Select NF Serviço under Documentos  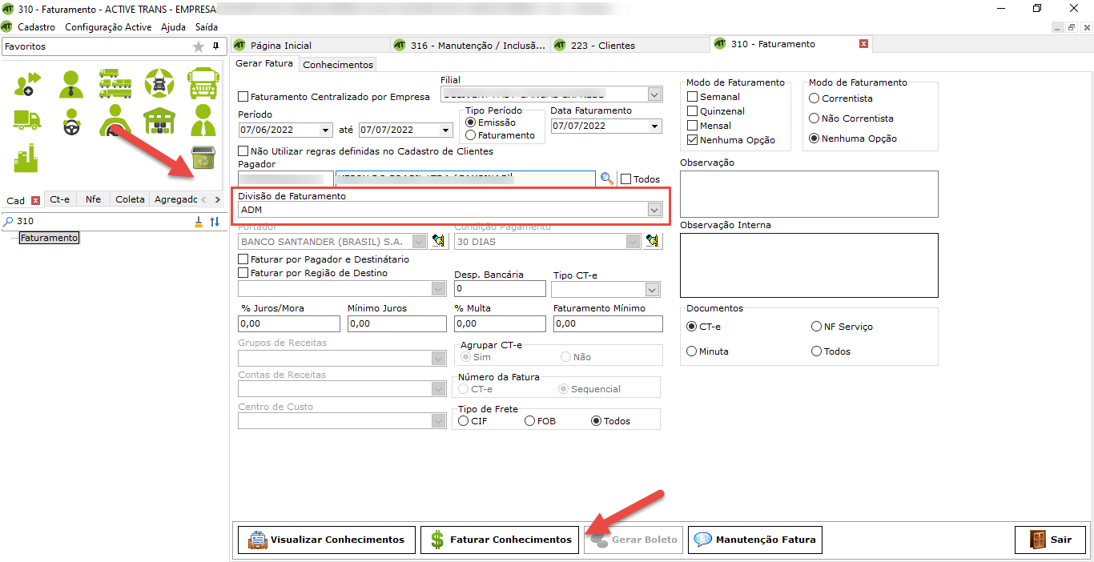[817, 327]
